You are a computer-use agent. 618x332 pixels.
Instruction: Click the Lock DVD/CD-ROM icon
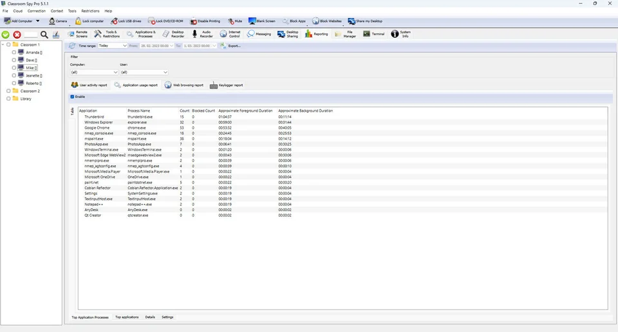[151, 21]
